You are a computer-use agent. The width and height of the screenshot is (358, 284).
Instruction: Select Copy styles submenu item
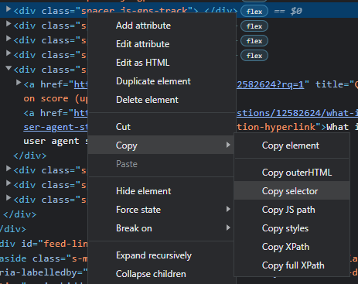[292, 228]
